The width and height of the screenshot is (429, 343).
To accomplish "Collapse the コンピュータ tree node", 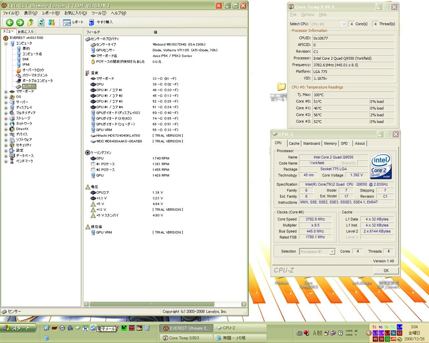I will (x=6, y=44).
